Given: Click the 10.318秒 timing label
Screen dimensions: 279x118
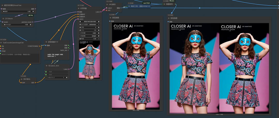Looking at the screenshot, I should tap(109, 2).
